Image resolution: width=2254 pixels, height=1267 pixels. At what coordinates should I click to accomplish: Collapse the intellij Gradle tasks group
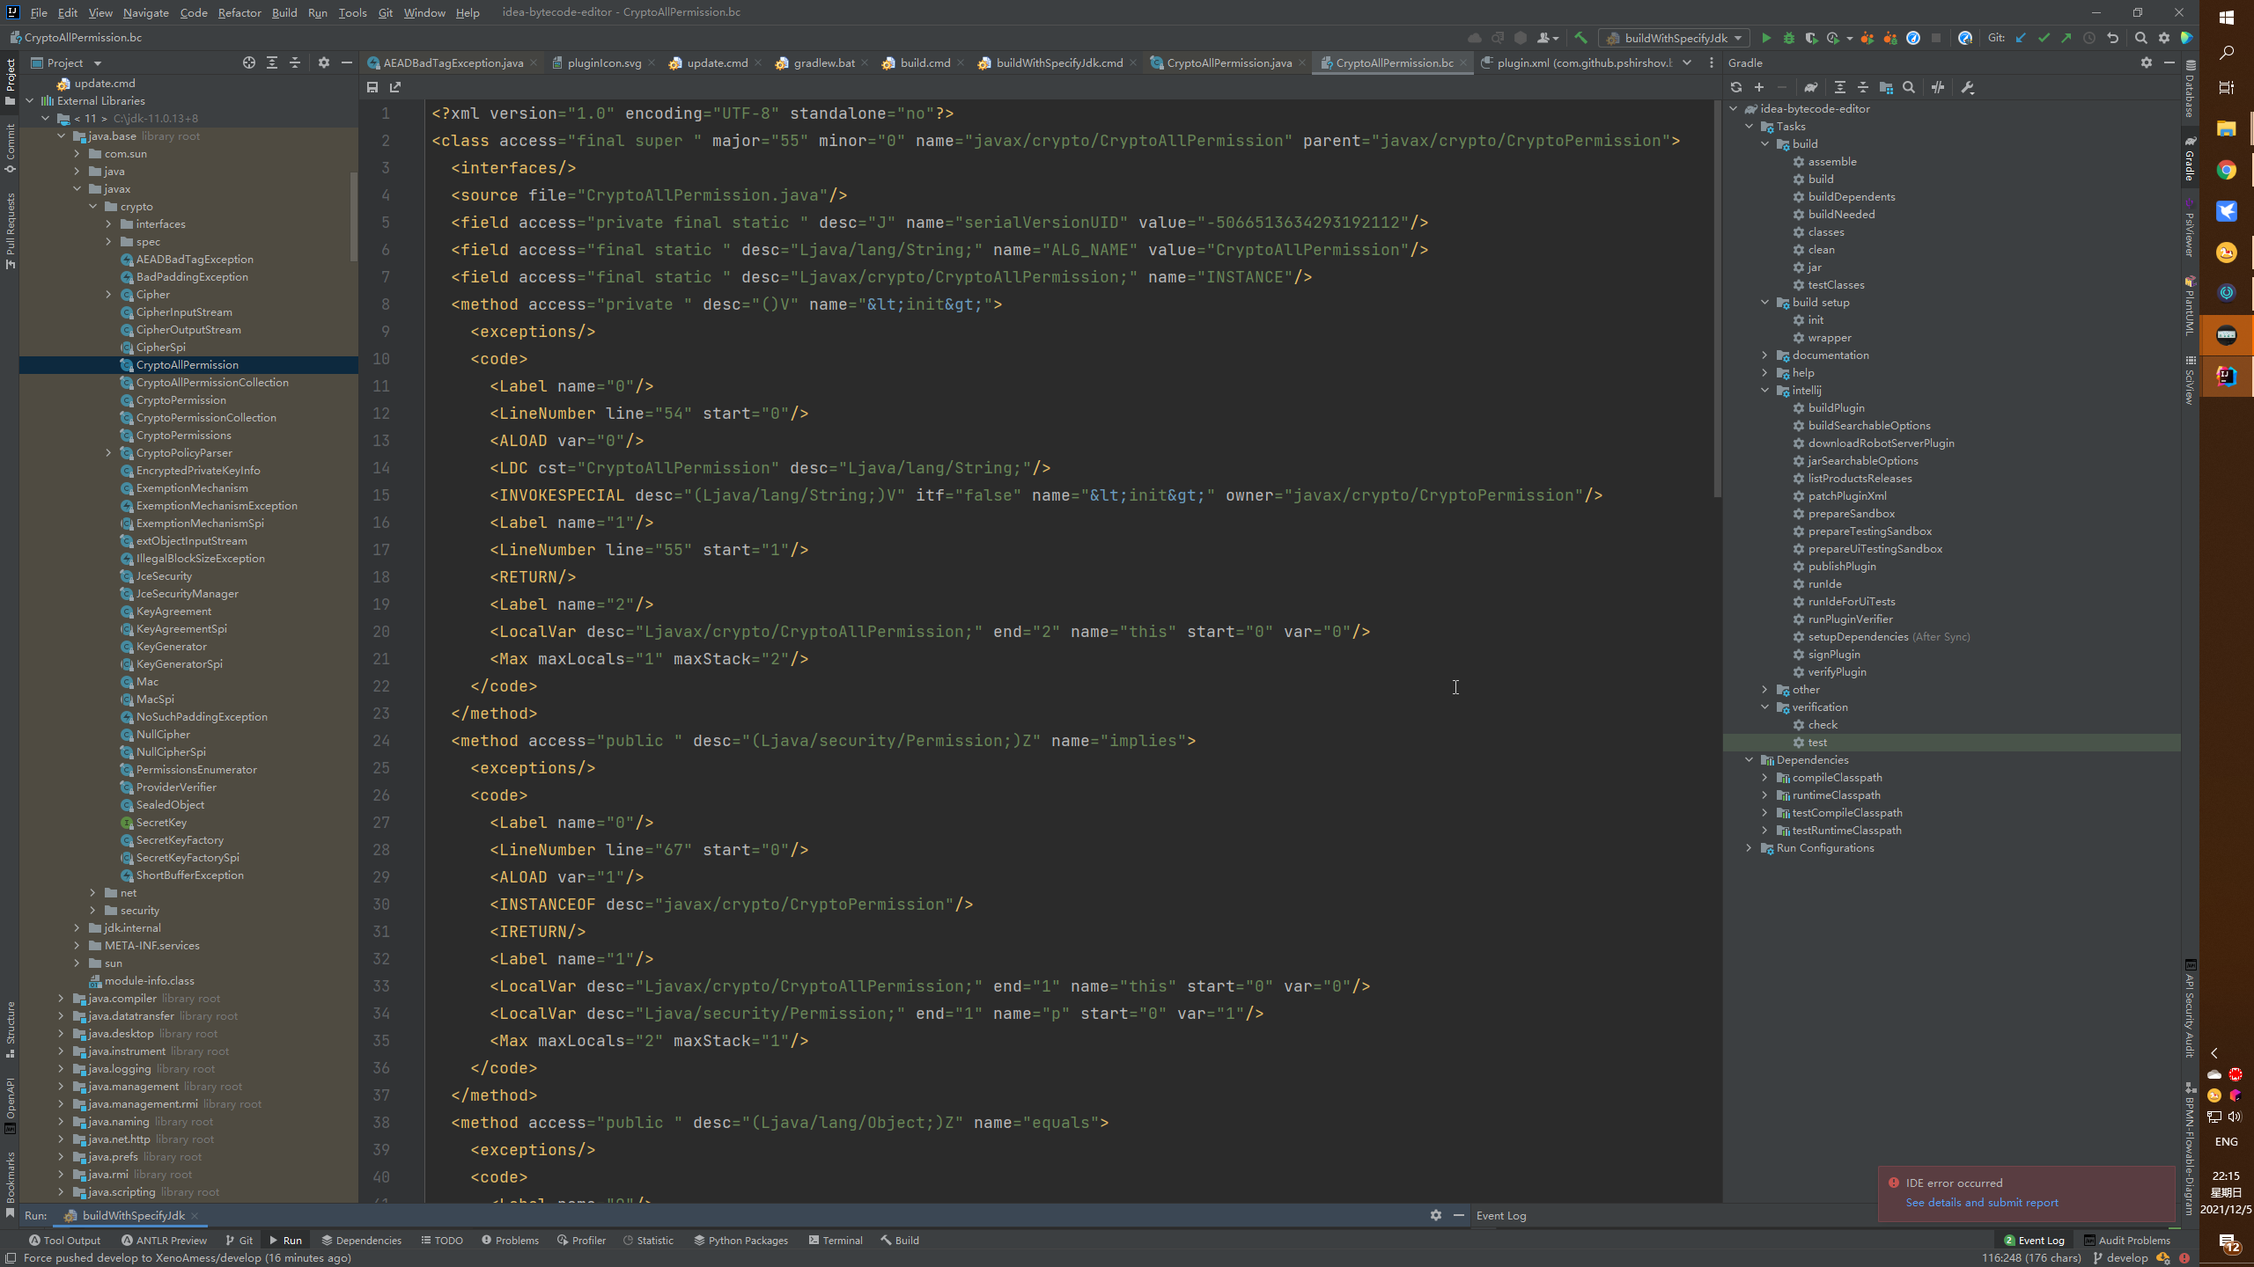[x=1764, y=391]
